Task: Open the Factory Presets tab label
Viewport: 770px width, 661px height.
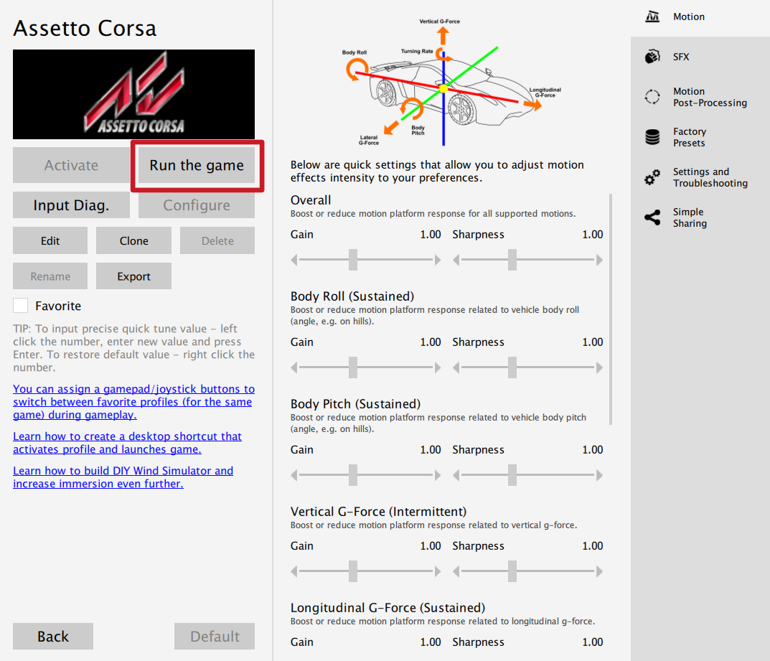Action: click(689, 137)
